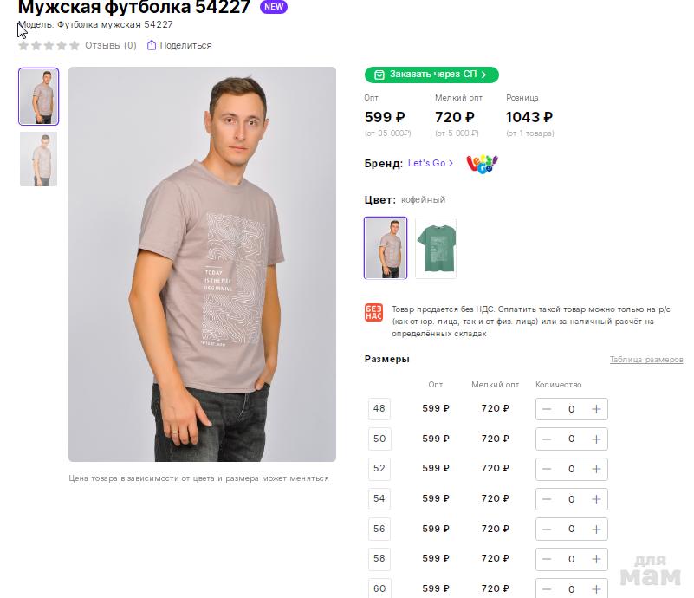
Task: Click plus icon for size 58
Action: tap(596, 559)
